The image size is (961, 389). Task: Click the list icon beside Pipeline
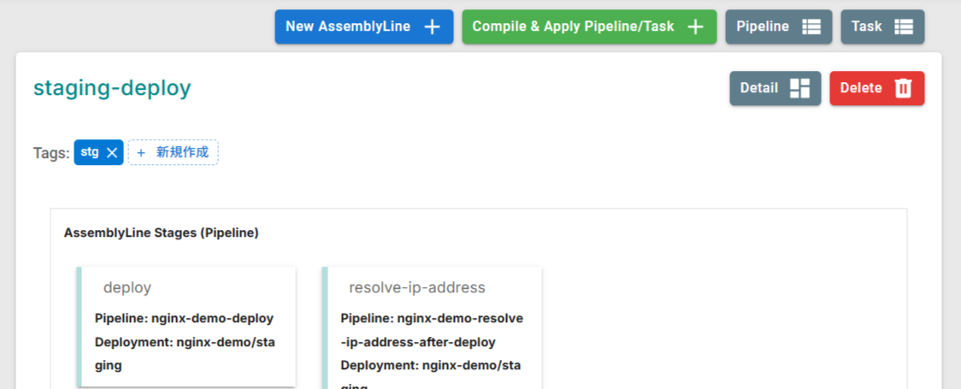coord(811,27)
